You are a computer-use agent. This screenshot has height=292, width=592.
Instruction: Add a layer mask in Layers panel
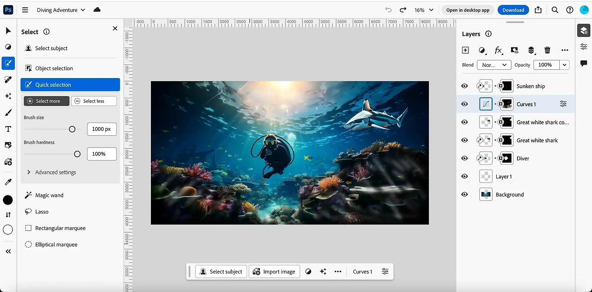tap(514, 50)
